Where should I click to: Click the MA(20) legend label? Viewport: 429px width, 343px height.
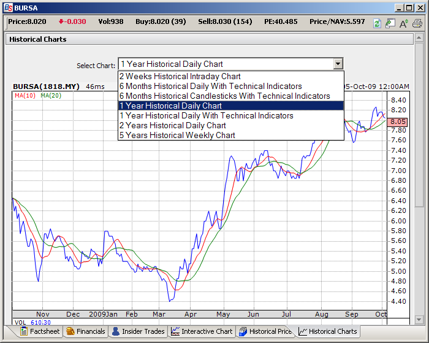[51, 96]
